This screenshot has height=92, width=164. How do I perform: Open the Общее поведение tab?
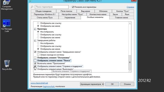point(43,11)
